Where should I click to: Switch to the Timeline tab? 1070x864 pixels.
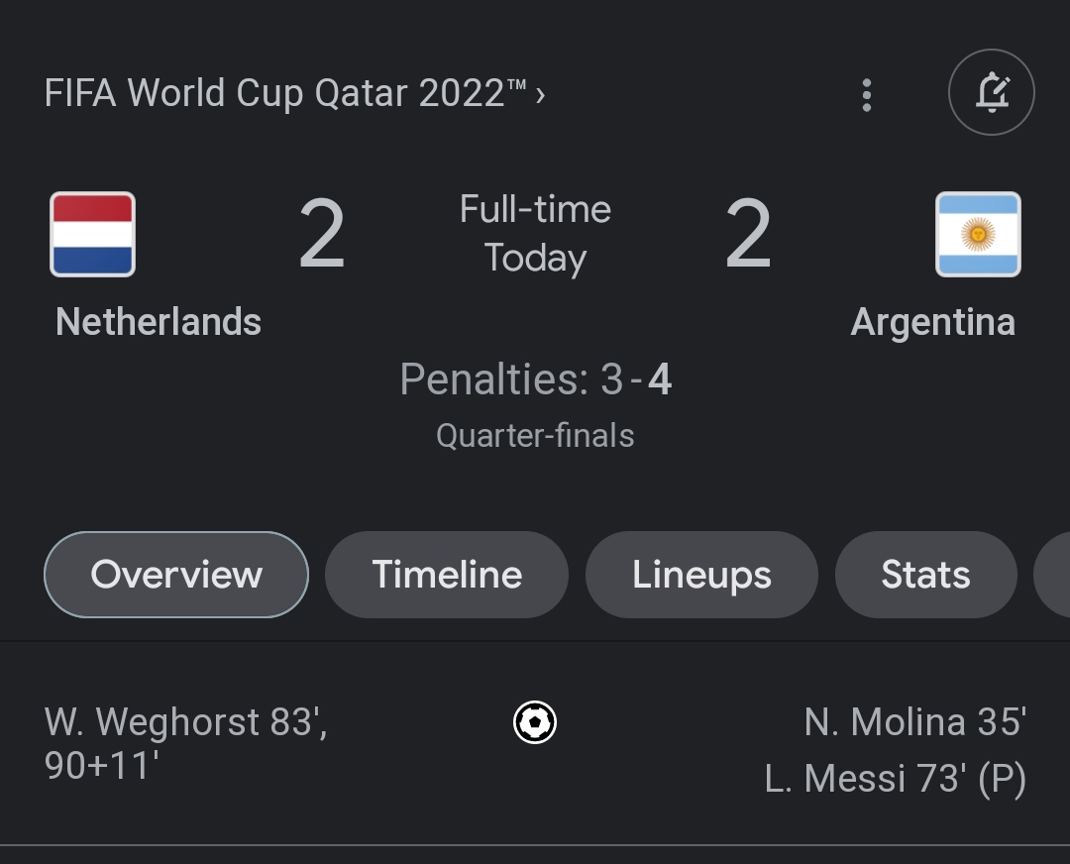447,575
